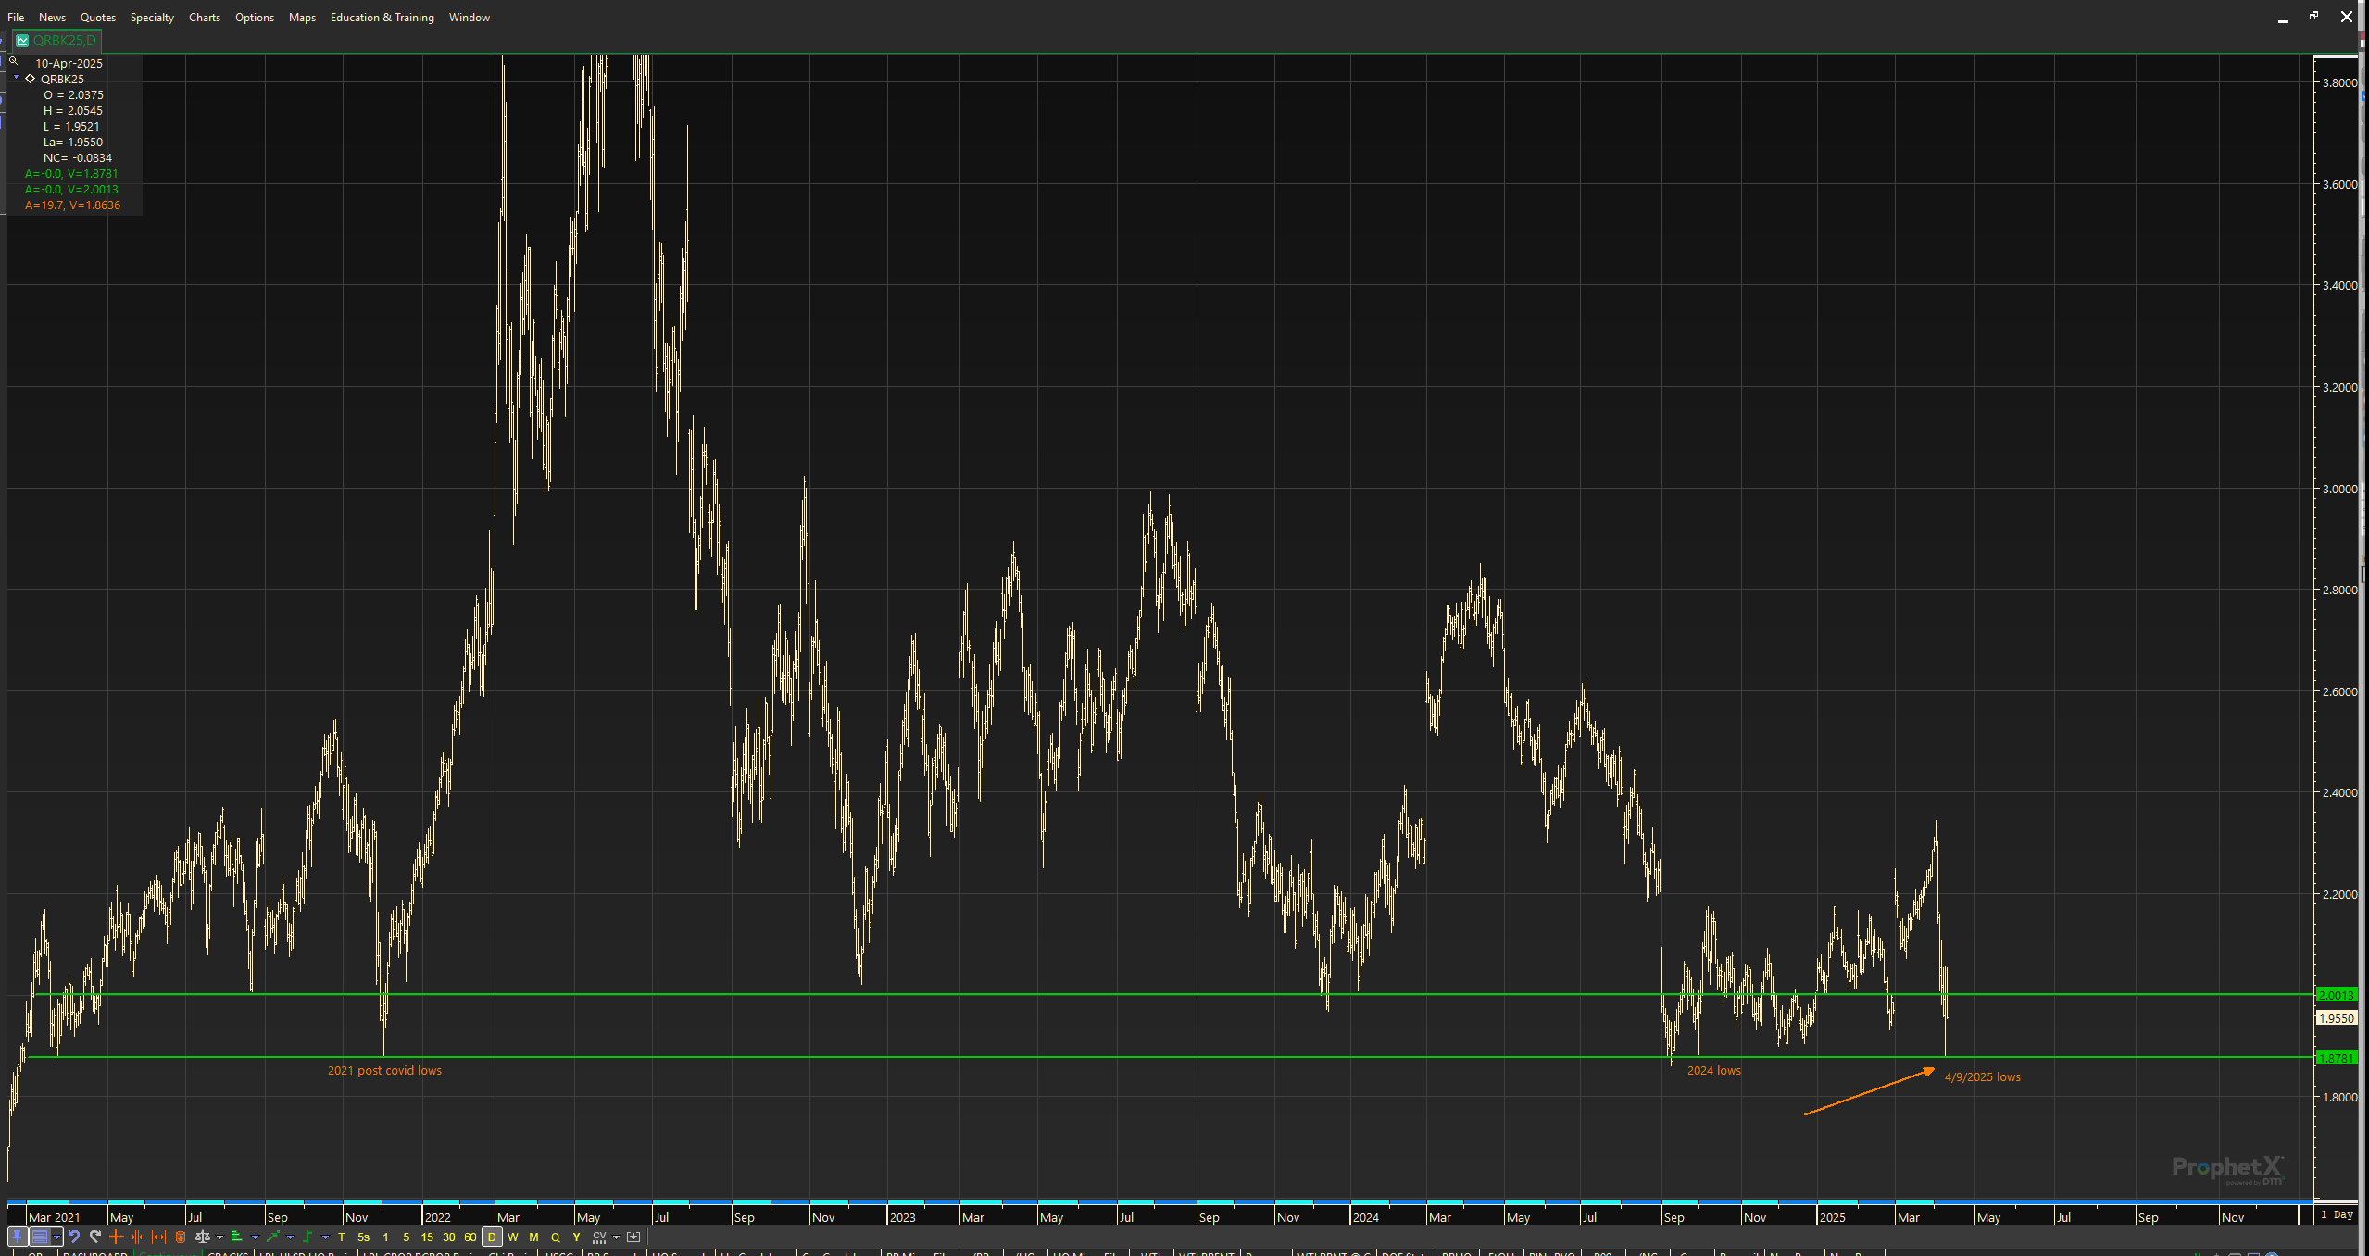Click the blue undo arrow icon
The width and height of the screenshot is (2369, 1256).
pos(74,1237)
